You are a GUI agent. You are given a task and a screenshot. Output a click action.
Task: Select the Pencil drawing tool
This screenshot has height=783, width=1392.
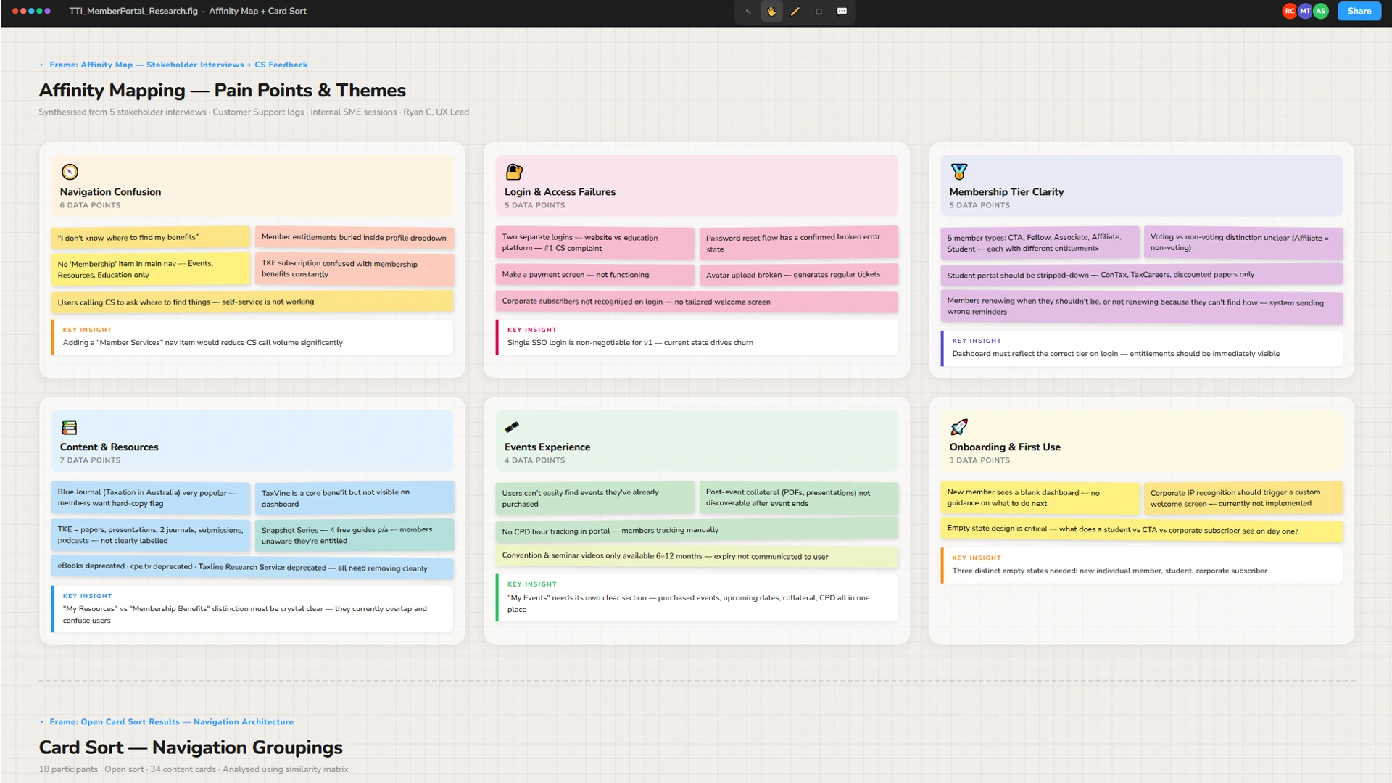795,12
